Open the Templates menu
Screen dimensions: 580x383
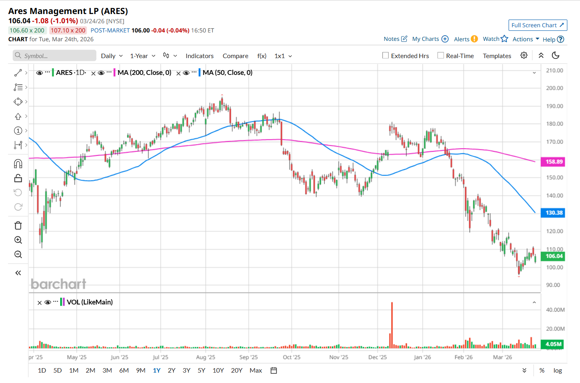[x=497, y=56]
